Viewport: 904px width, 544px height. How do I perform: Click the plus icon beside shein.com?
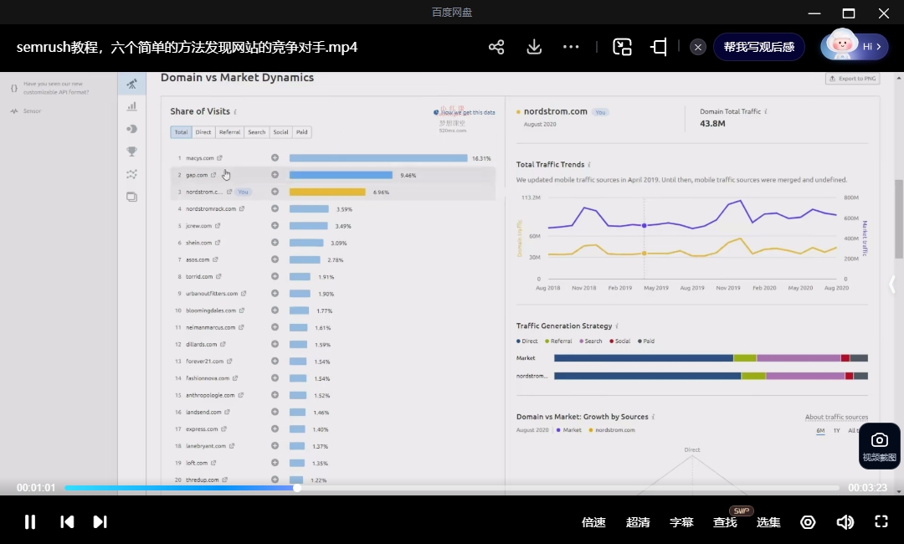click(x=275, y=243)
